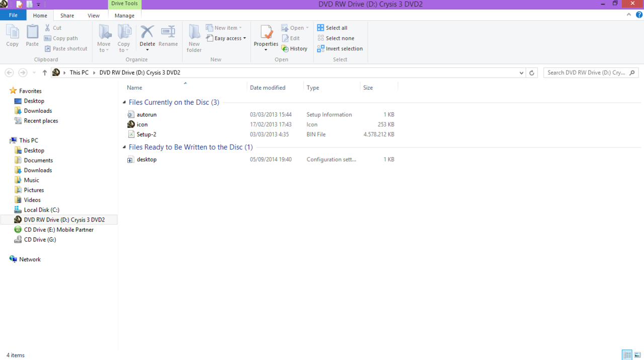The width and height of the screenshot is (644, 360).
Task: Open Documents folder under This PC
Action: pyautogui.click(x=38, y=161)
